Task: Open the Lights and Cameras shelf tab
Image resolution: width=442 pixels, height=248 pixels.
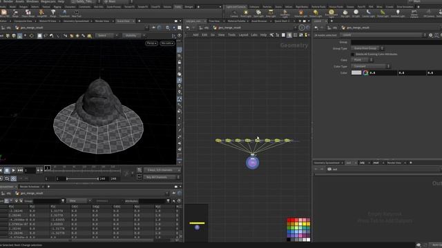Action: pos(236,7)
